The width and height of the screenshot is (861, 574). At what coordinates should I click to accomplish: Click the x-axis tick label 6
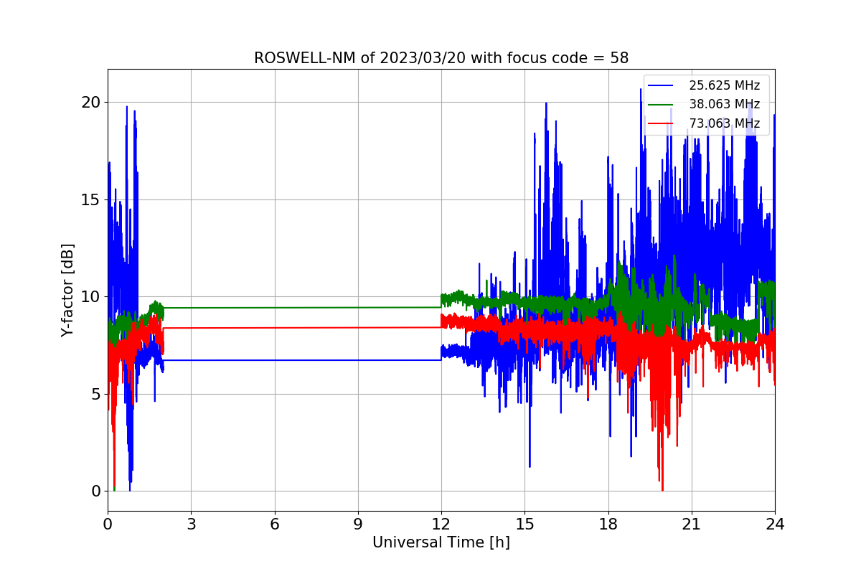click(x=274, y=524)
